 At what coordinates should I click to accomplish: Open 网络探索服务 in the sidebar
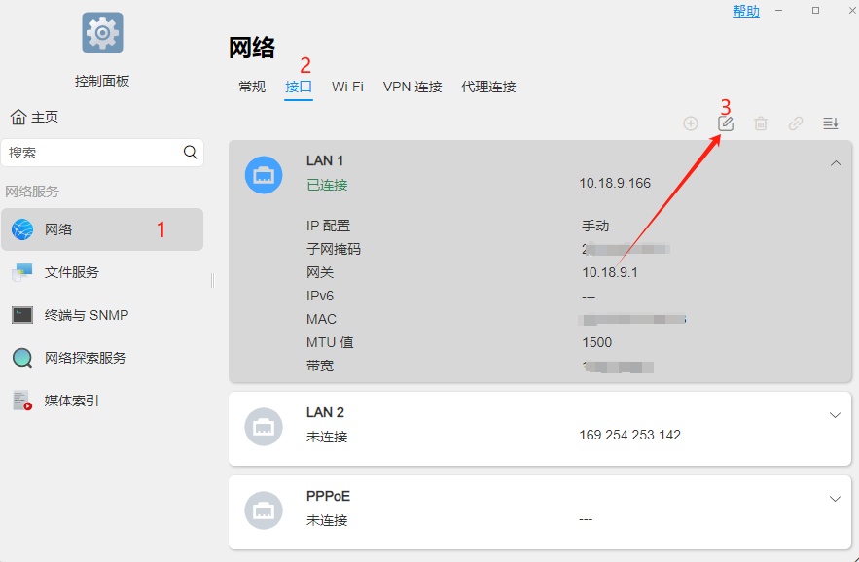102,358
